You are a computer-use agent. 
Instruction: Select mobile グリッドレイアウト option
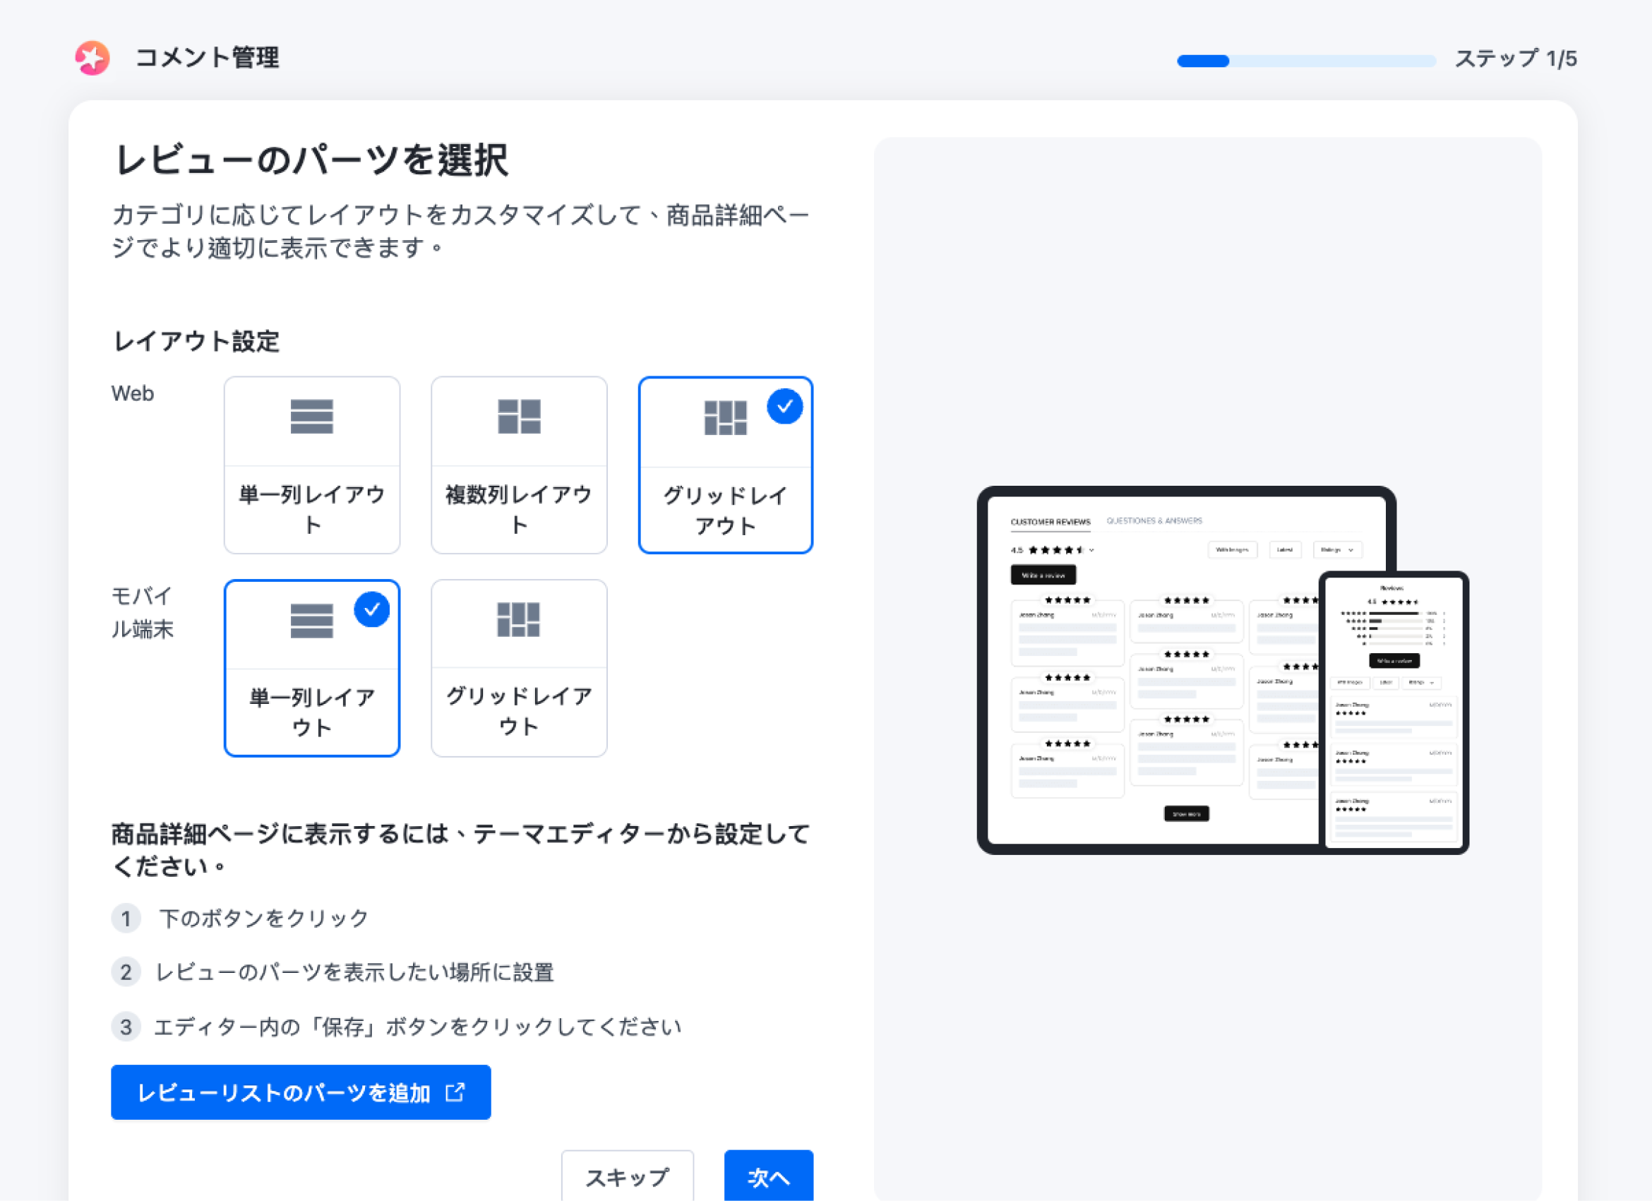point(519,668)
